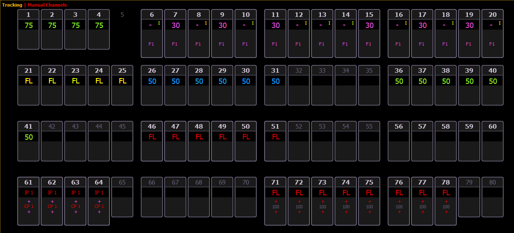Click the F1 label in channel 6

151,44
